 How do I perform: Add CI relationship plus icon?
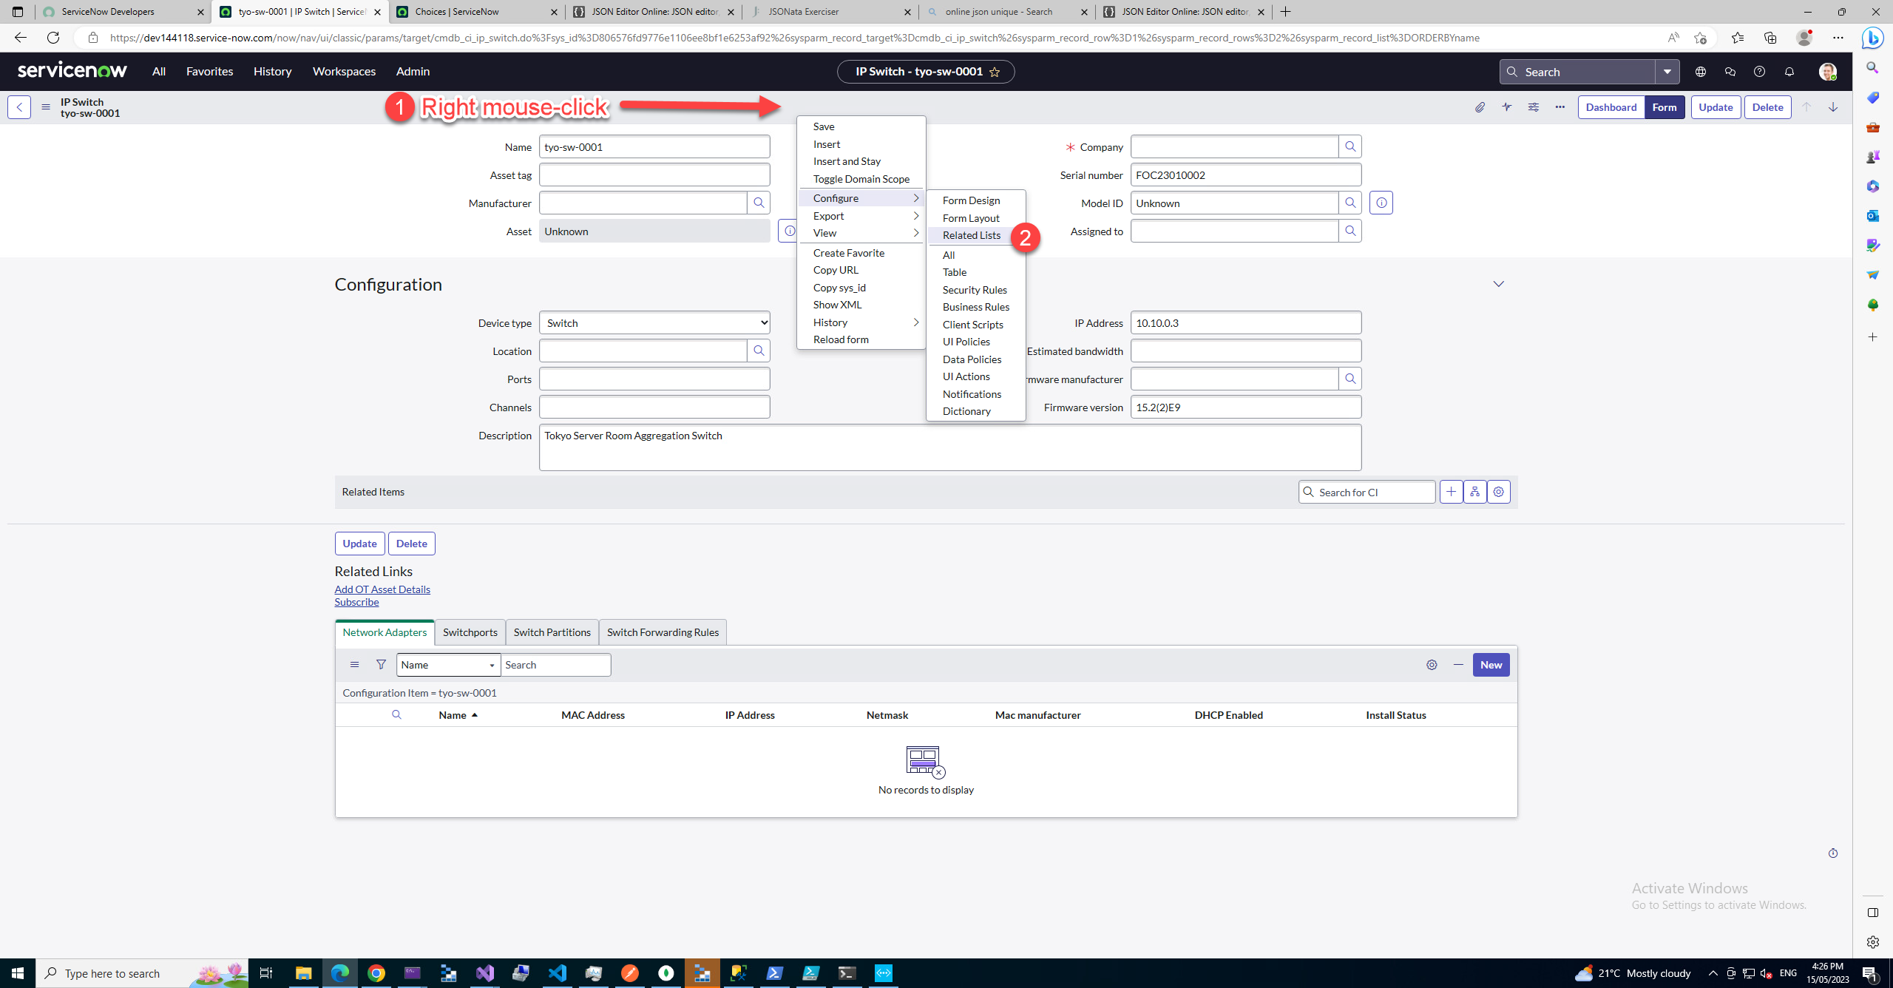click(x=1451, y=492)
